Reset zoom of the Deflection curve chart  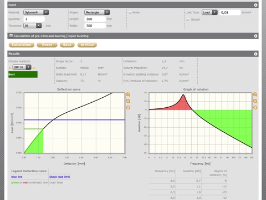click(x=128, y=108)
